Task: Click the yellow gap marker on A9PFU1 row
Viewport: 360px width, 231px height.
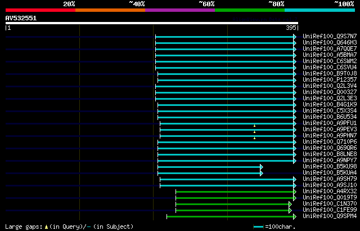Action: [254, 126]
